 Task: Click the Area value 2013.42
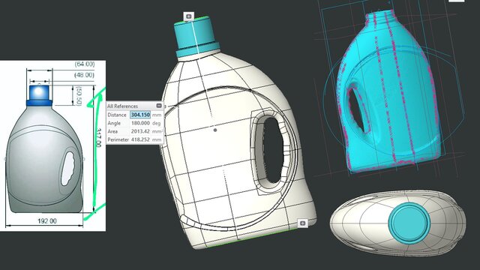tap(140, 131)
